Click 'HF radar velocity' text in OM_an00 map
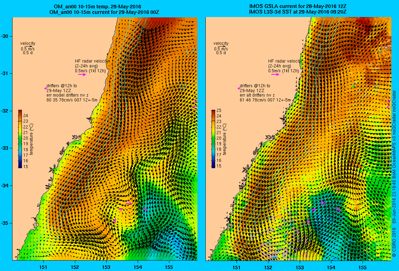The image size is (399, 271). 92,61
